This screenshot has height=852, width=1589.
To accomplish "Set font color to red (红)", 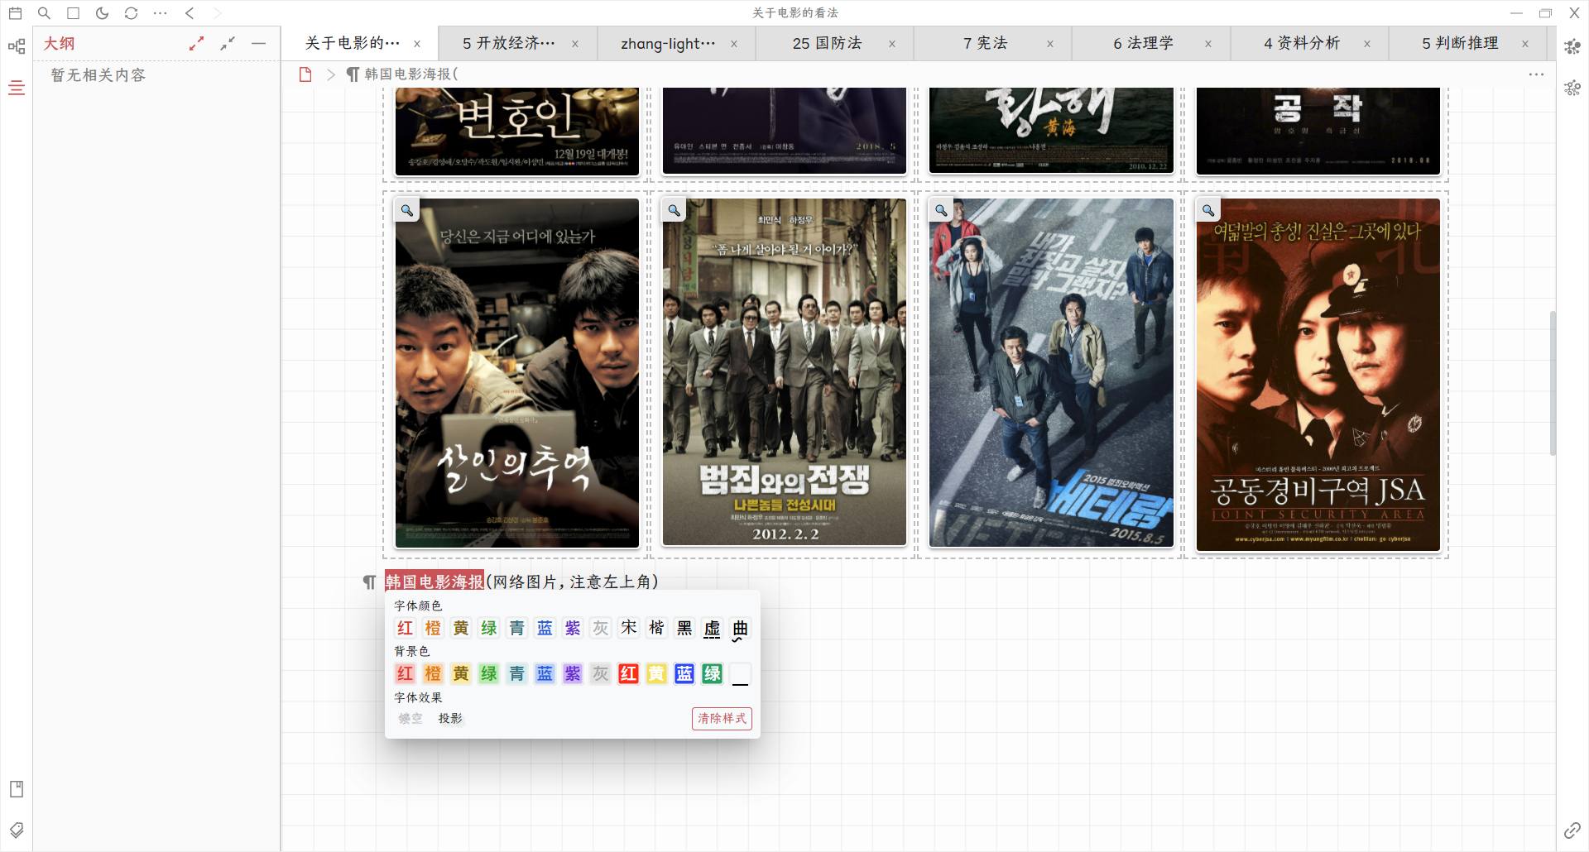I will pyautogui.click(x=405, y=629).
